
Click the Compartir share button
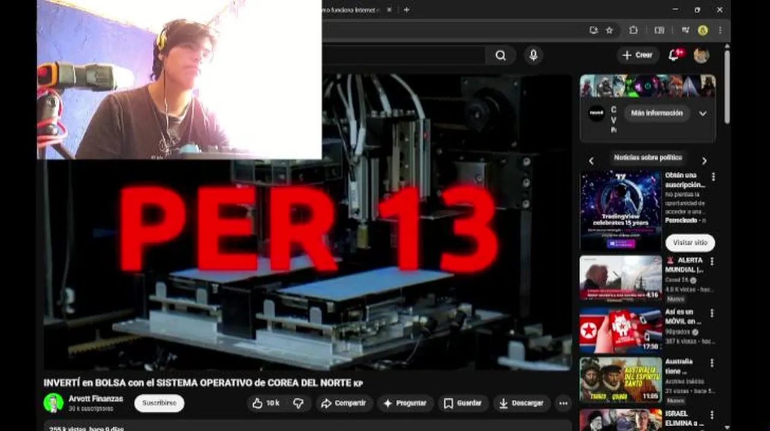344,403
